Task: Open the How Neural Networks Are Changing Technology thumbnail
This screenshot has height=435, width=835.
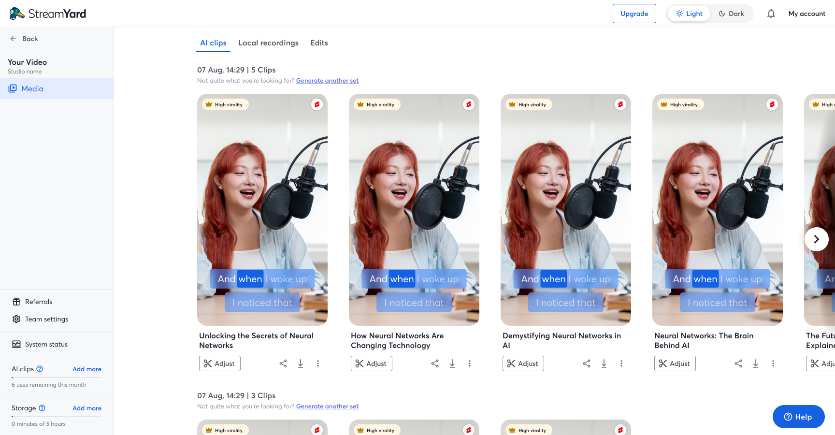Action: (x=414, y=210)
